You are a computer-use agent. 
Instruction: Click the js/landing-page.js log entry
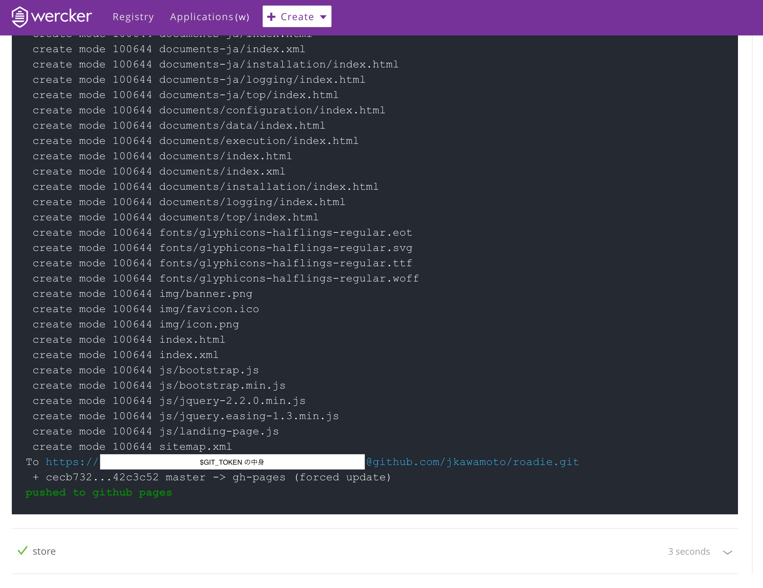[155, 431]
